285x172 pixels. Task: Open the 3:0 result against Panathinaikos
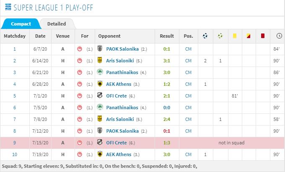[167, 72]
